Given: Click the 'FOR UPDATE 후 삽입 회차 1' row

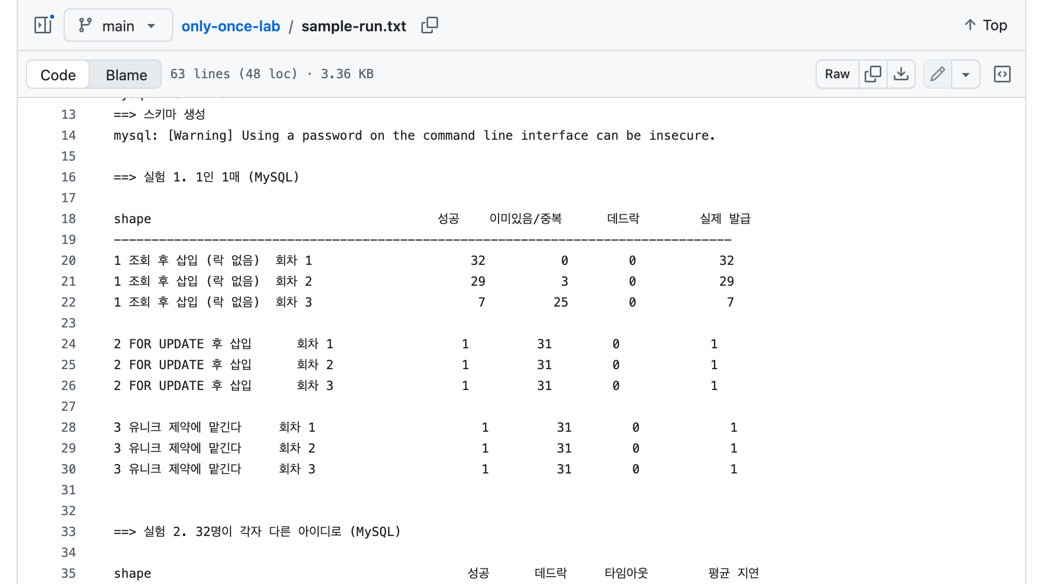Looking at the screenshot, I should 416,344.
